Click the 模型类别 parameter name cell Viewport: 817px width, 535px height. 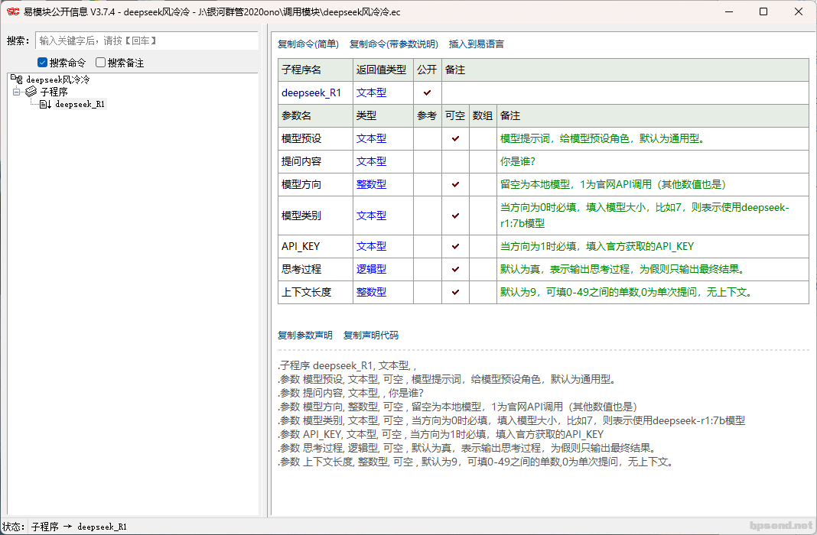(315, 216)
